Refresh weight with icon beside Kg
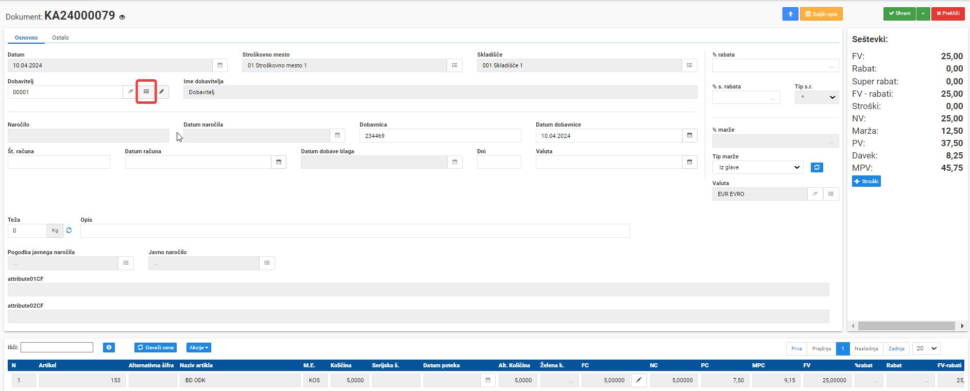Screen dimensions: 970x391 tap(69, 230)
